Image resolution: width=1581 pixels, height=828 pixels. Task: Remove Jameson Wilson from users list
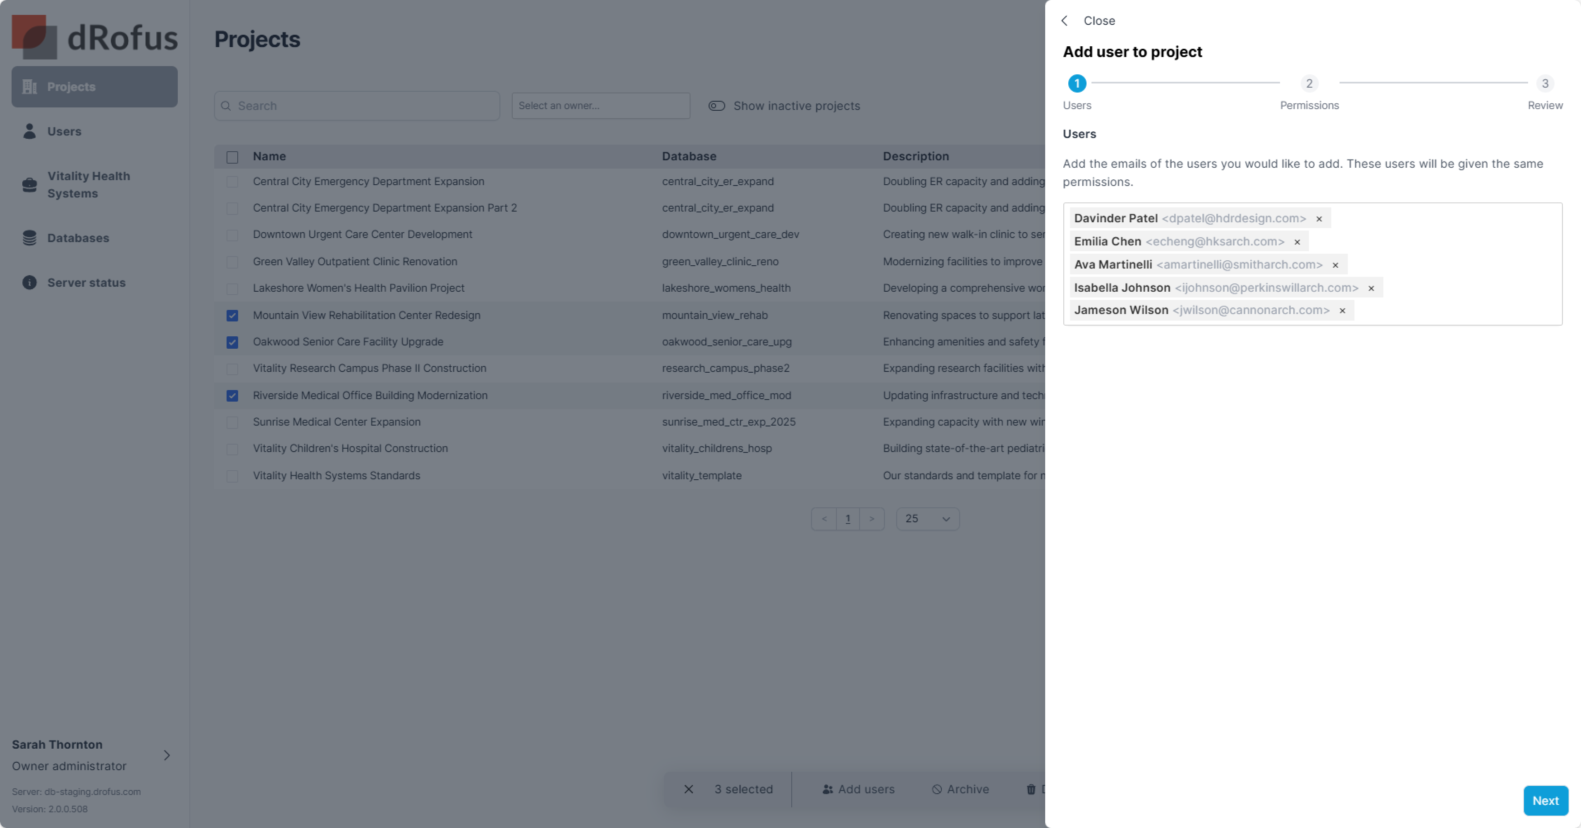(x=1342, y=311)
